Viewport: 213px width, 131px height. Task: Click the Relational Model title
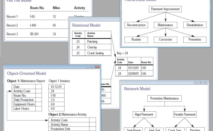[x=86, y=25]
